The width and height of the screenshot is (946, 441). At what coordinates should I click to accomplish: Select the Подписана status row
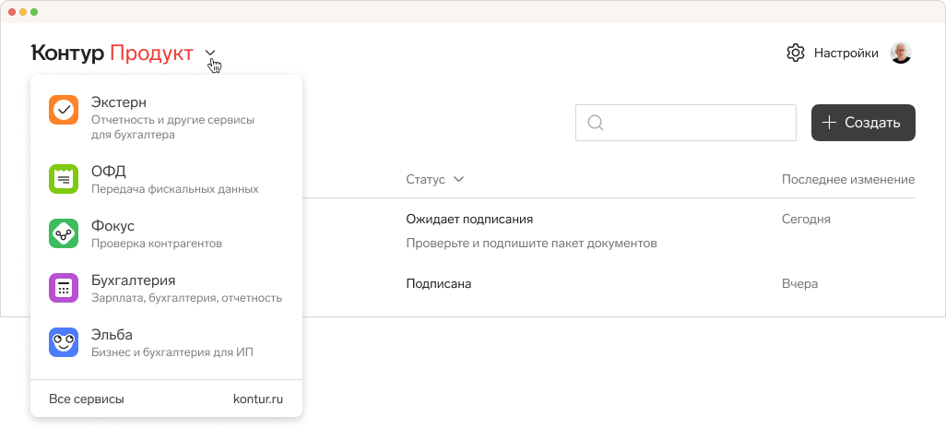[x=439, y=283]
